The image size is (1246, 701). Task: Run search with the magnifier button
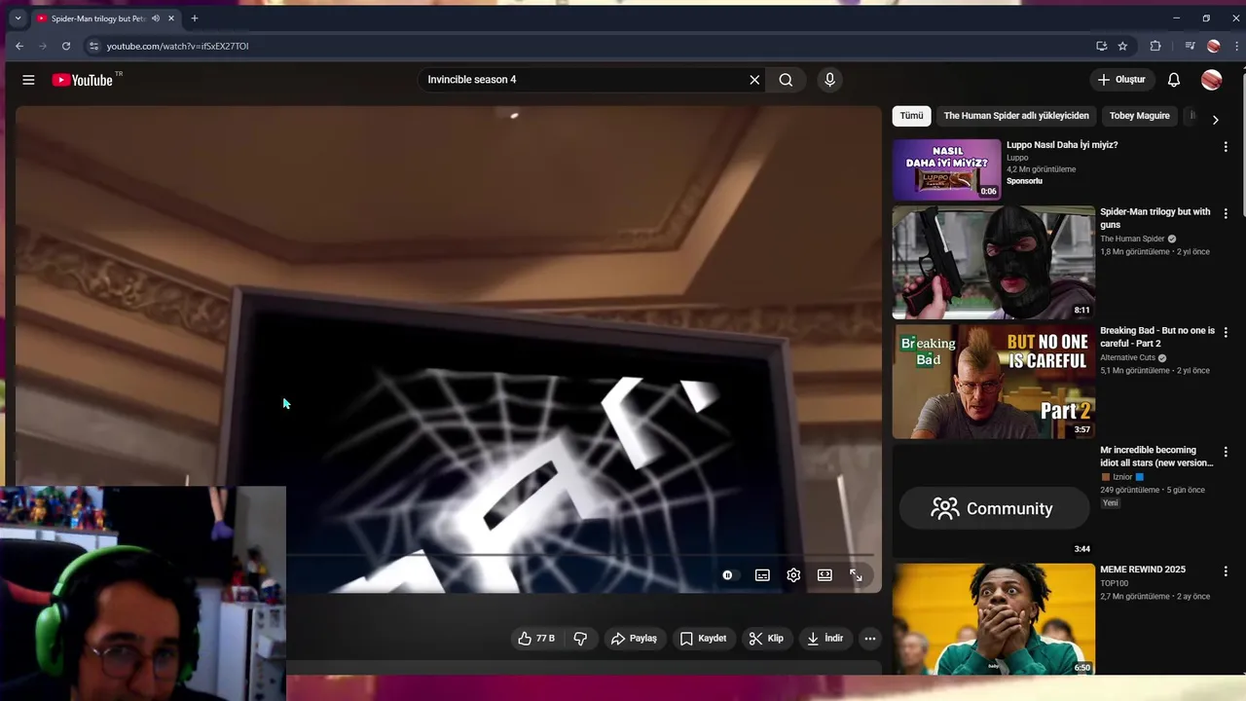click(786, 80)
